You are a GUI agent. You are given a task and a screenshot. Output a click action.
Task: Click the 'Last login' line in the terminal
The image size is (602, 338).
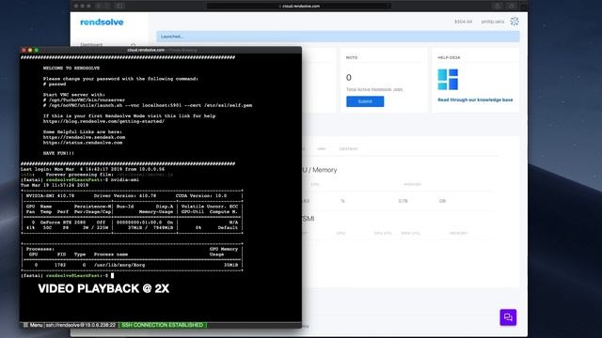[x=92, y=169]
